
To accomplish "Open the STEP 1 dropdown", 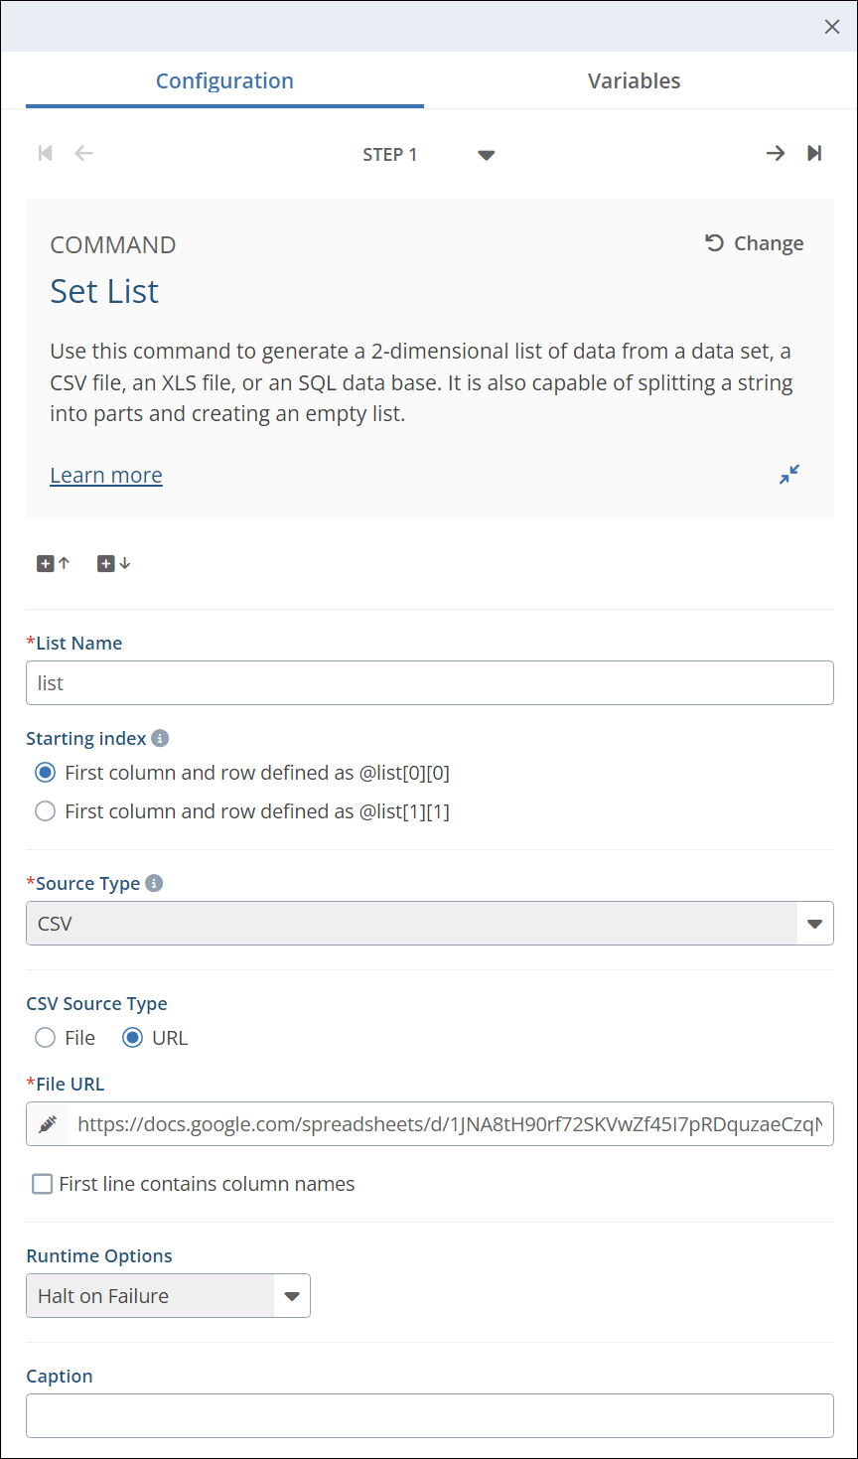I will (x=486, y=155).
